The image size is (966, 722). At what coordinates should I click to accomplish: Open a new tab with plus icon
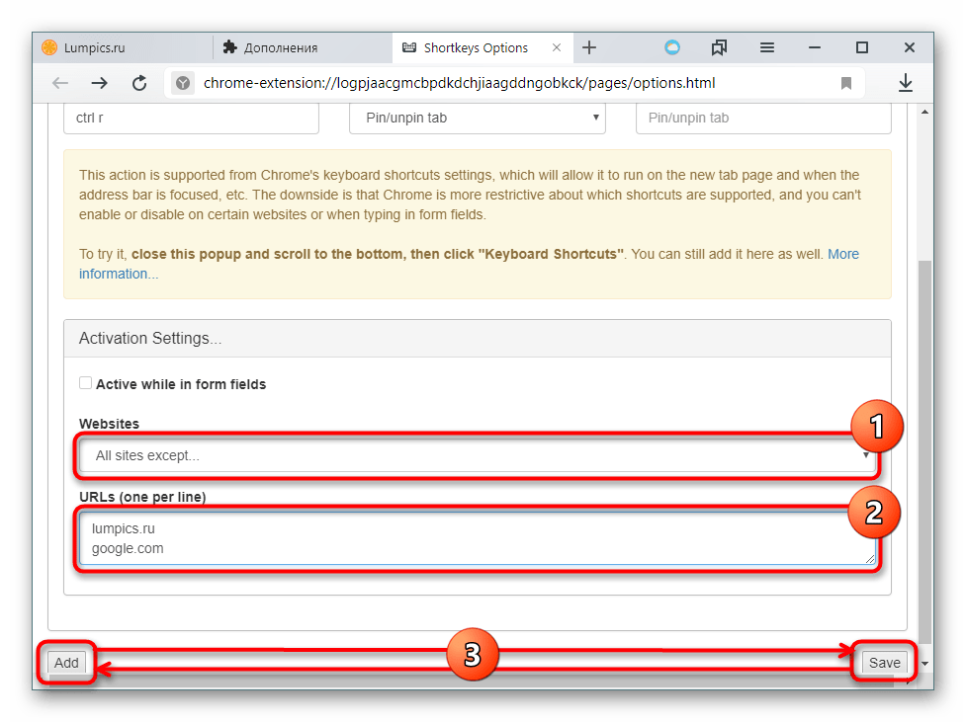(589, 47)
